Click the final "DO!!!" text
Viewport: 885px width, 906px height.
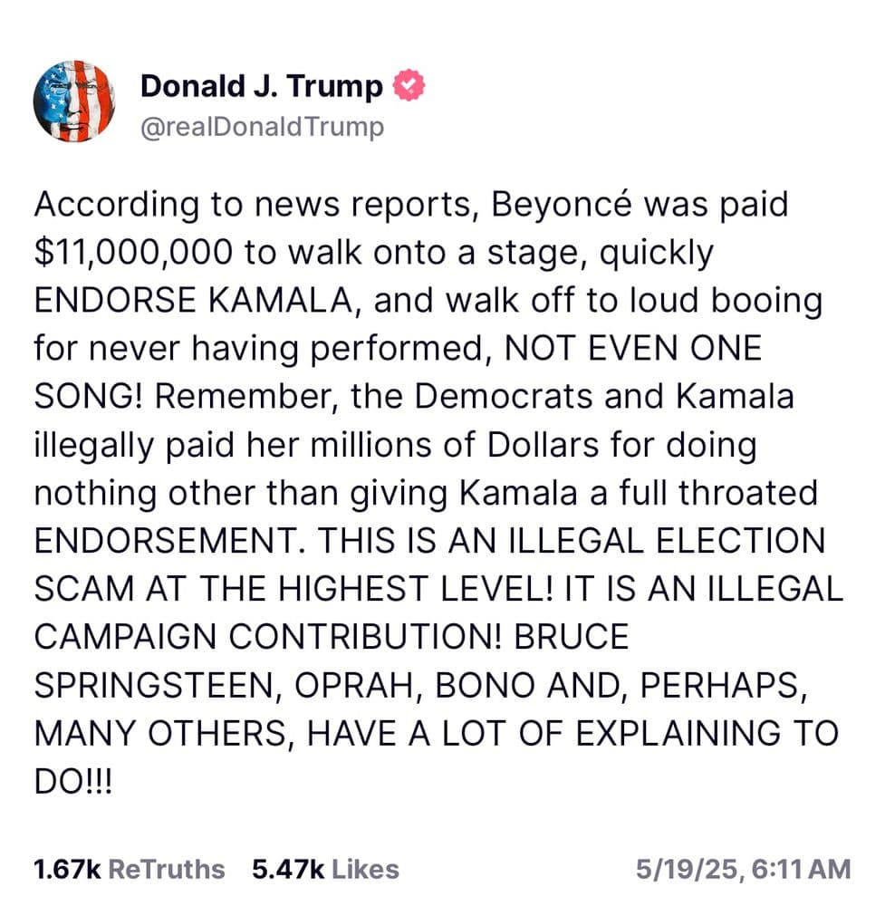(73, 782)
